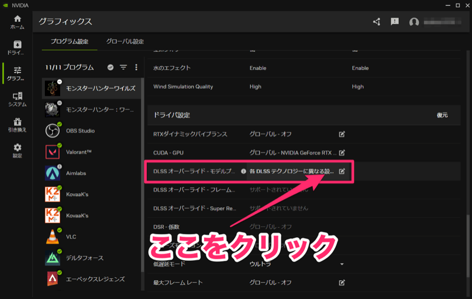Open the program list filter menu

click(x=124, y=68)
